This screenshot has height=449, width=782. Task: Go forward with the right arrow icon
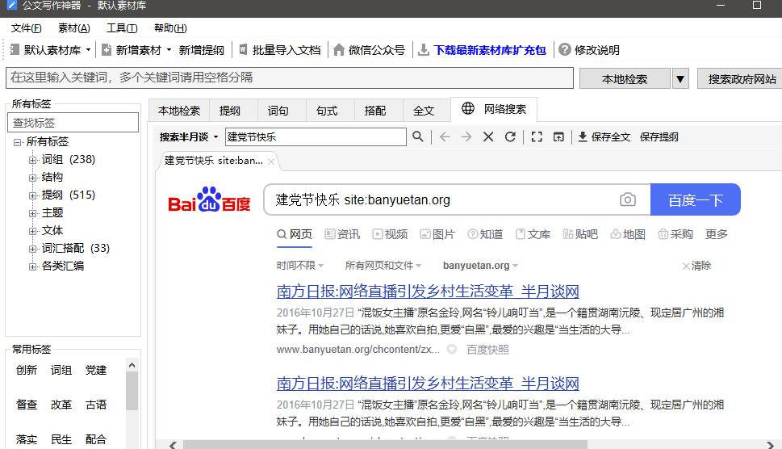click(x=466, y=136)
